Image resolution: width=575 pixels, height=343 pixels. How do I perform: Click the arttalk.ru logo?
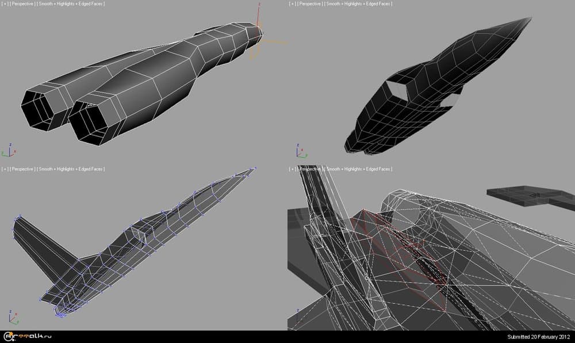(x=28, y=337)
